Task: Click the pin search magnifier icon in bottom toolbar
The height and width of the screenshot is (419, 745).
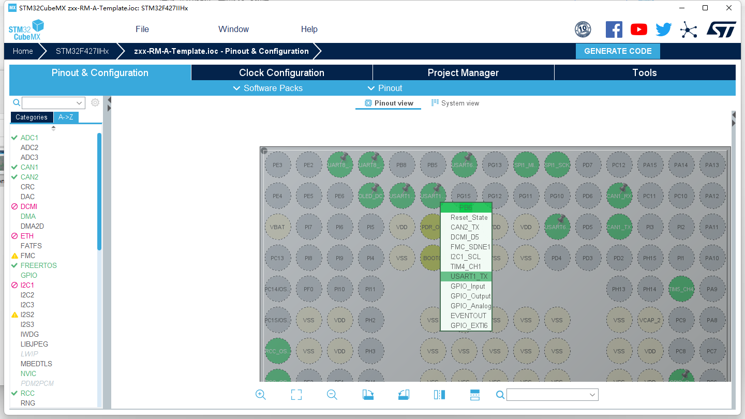Action: coord(500,395)
